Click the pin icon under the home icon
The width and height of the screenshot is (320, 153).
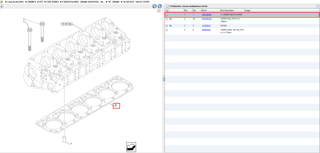coord(1,6)
